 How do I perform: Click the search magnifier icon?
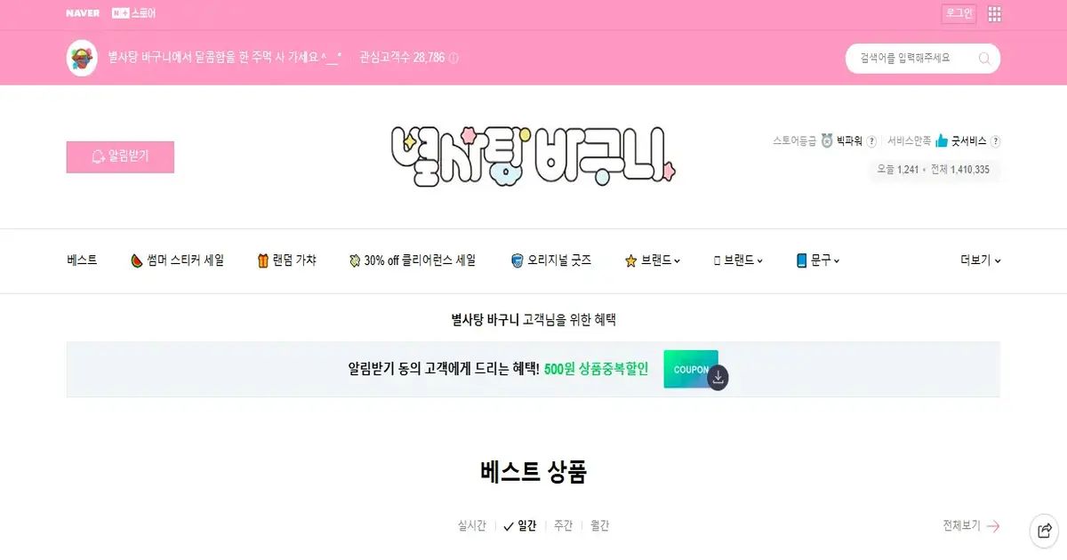984,58
